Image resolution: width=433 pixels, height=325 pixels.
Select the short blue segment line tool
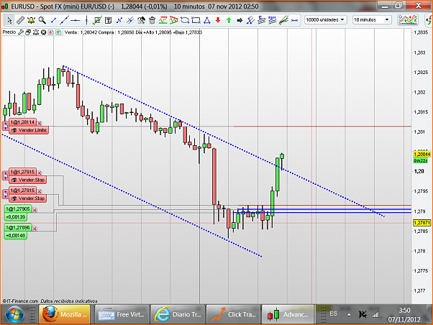53,20
